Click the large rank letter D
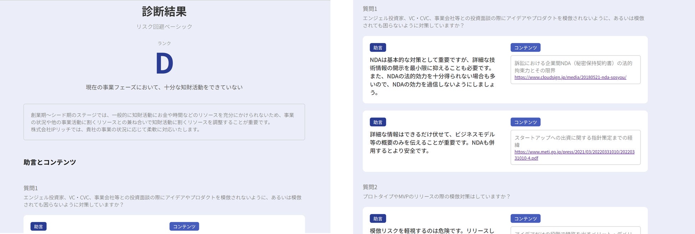Viewport: 695px width, 234px height. tap(164, 64)
